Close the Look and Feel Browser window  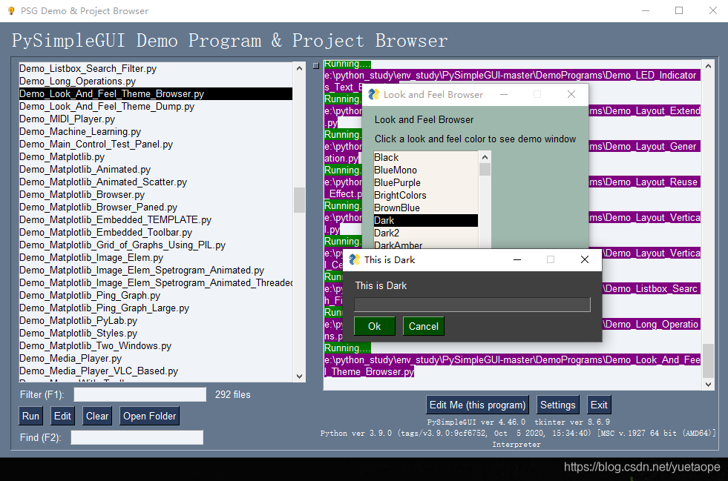click(571, 95)
